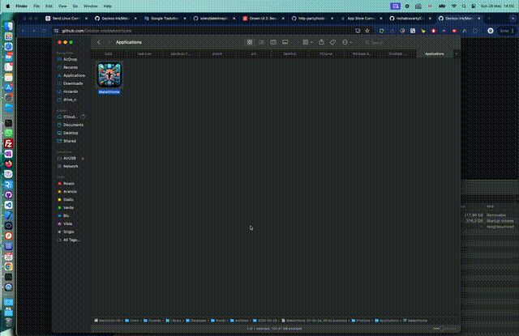519x336 pixels.
Task: Switch to the build Finder tab
Action: (x=108, y=54)
